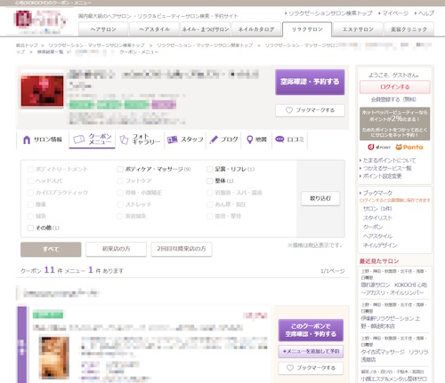Click heart icon in salon bookmark button
The width and height of the screenshot is (445, 383).
tap(289, 110)
